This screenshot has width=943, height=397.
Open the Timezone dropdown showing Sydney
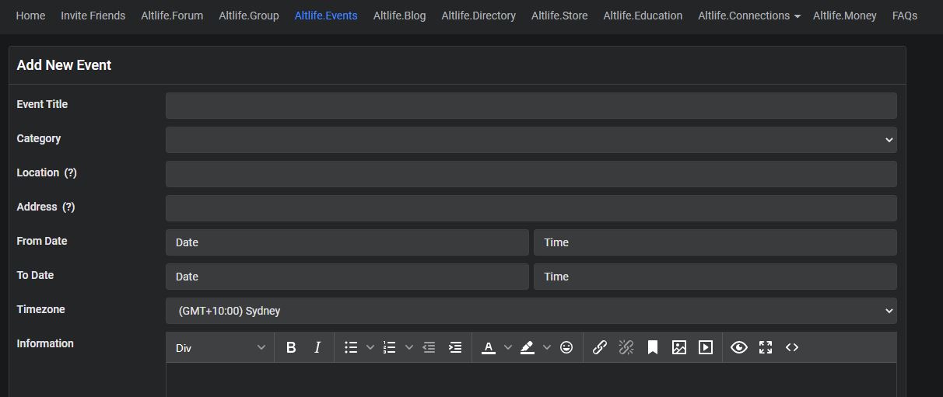click(531, 311)
